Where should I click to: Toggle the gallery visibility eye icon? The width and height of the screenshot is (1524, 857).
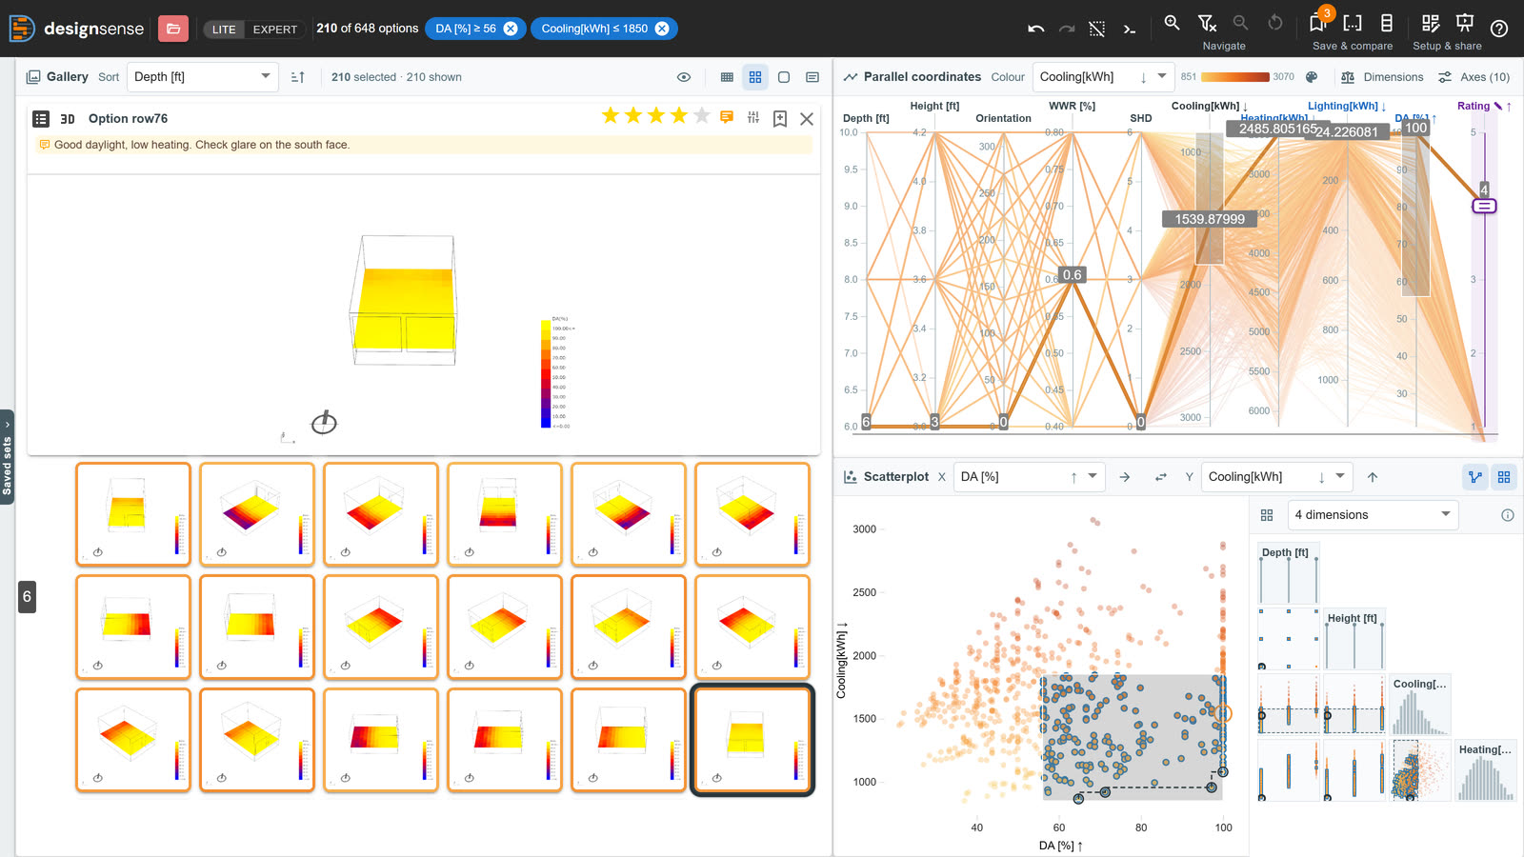[x=683, y=77]
